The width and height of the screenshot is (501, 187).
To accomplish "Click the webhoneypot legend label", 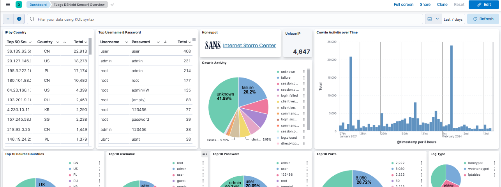I will [x=478, y=169].
